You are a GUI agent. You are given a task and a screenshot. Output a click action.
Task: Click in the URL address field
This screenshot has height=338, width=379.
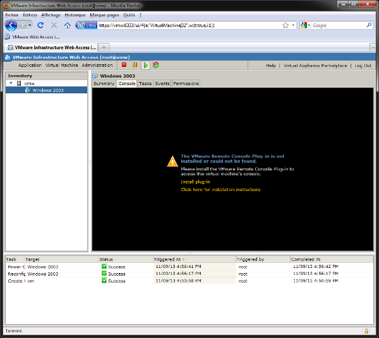(x=188, y=25)
